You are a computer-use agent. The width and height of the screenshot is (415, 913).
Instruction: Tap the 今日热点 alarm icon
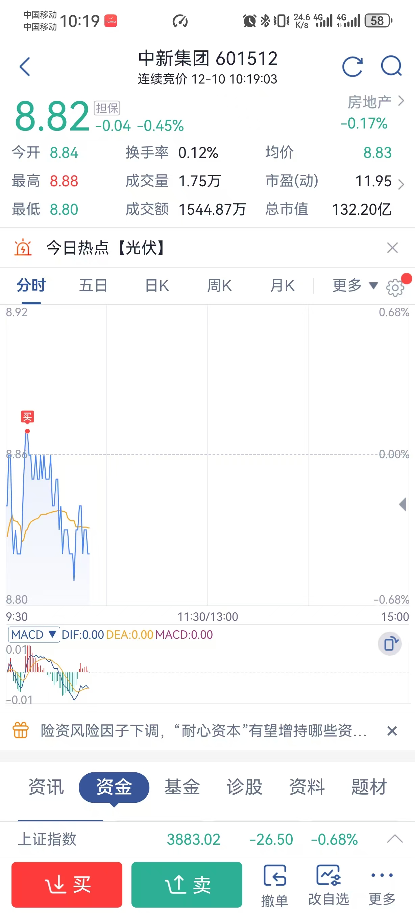[23, 248]
